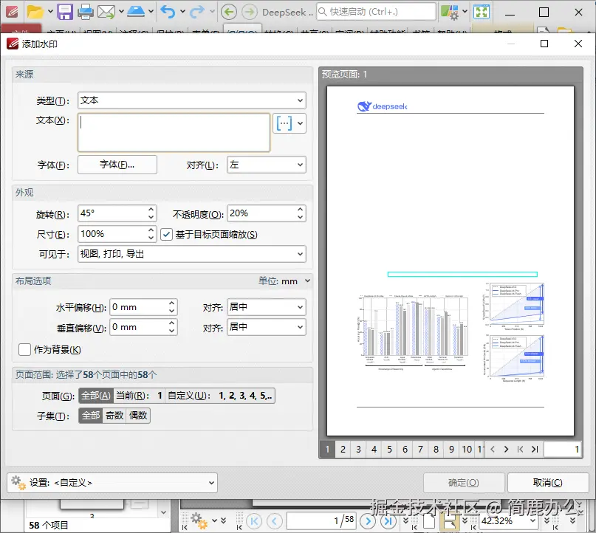
Task: Click the Email document icon
Action: coord(105,12)
